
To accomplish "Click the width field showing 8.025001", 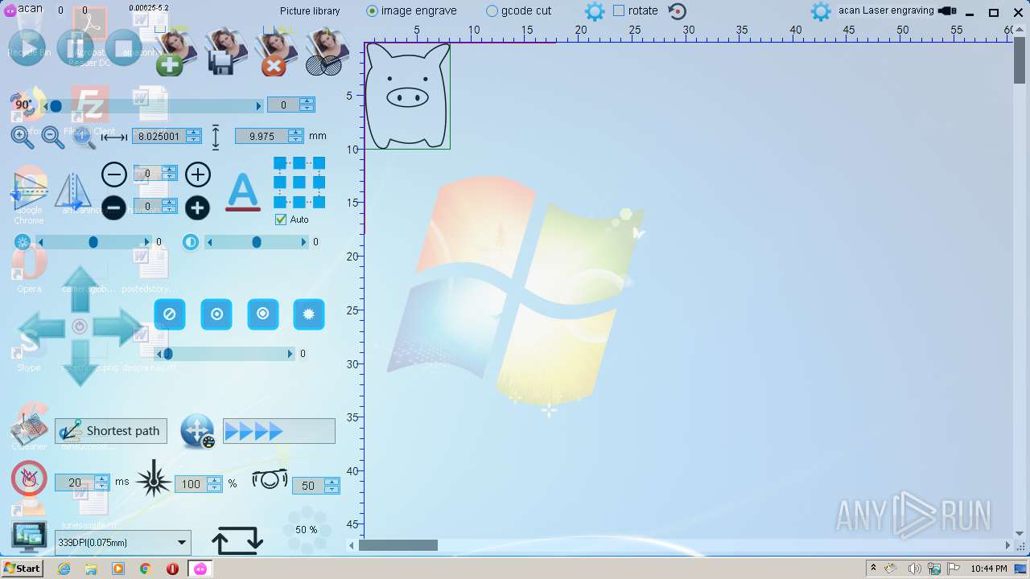I will [159, 137].
